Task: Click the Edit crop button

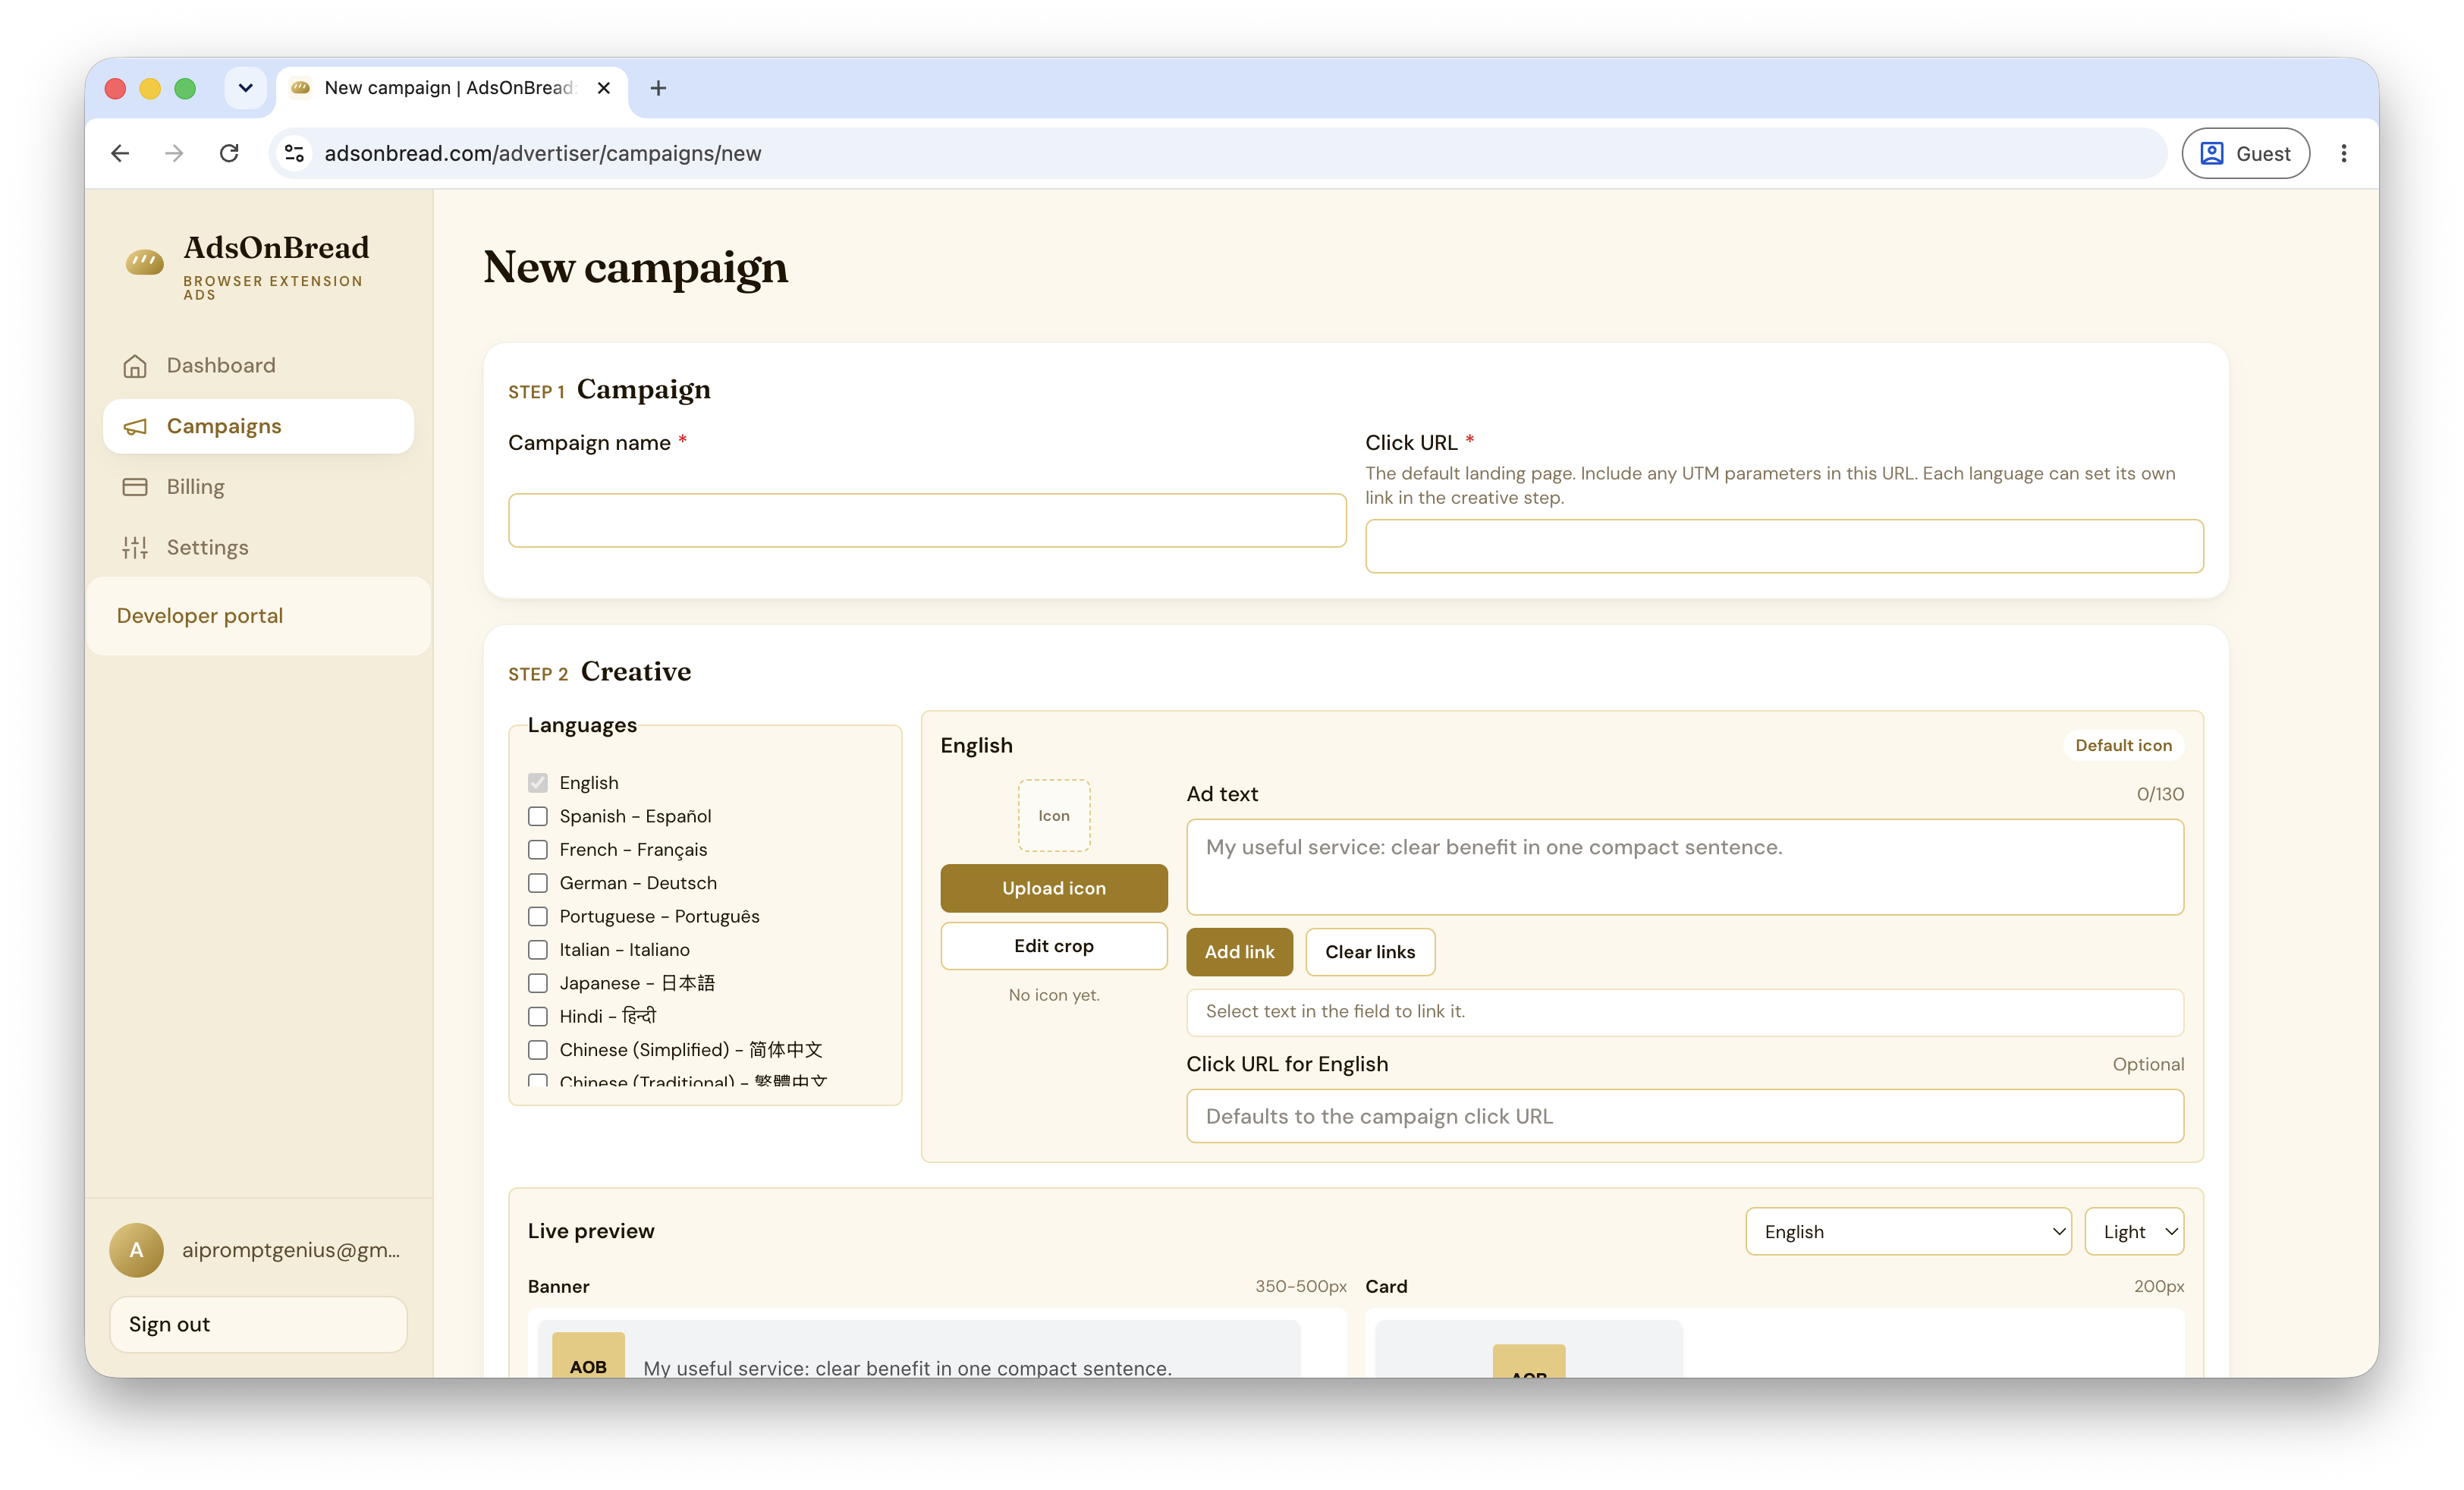Action: tap(1054, 946)
